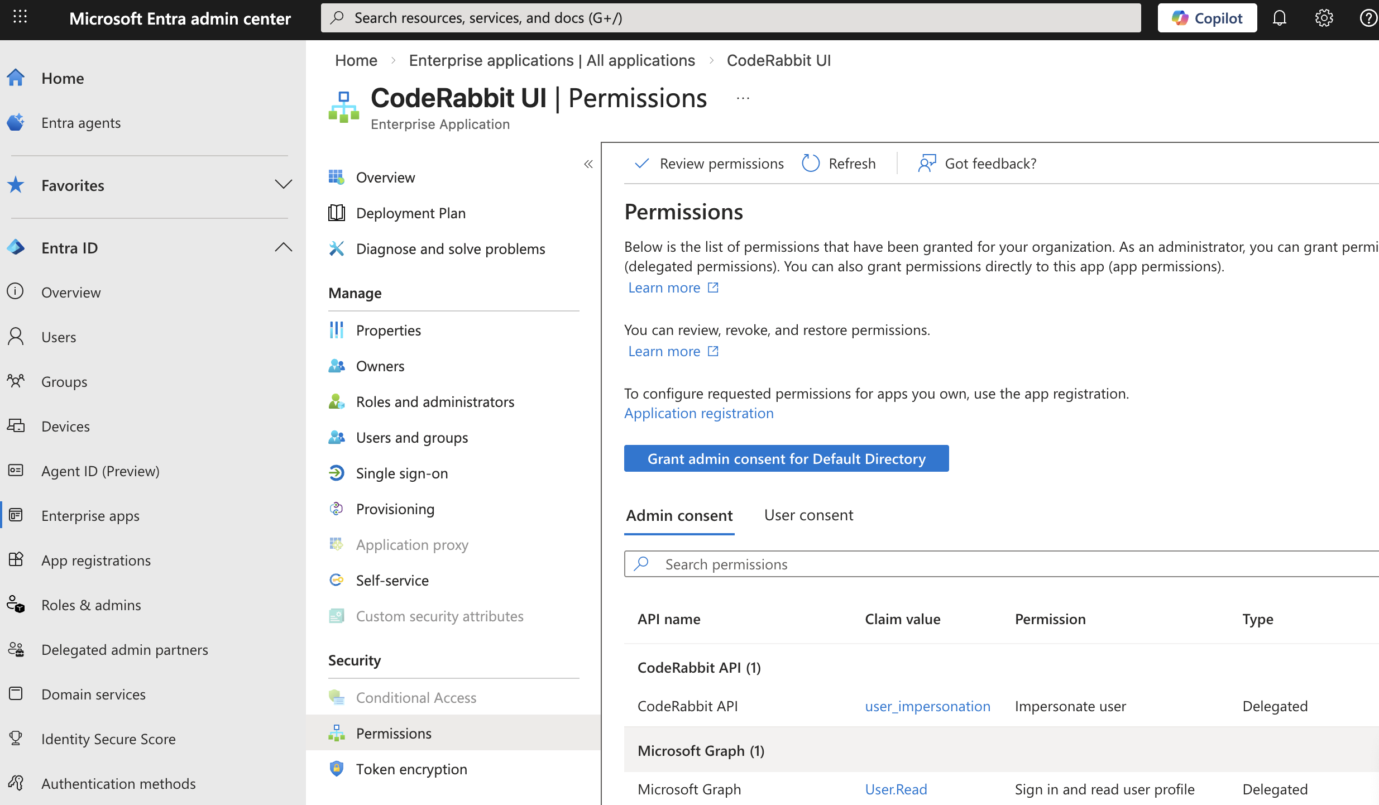This screenshot has height=805, width=1379.
Task: Click Review permissions in the toolbar
Action: pyautogui.click(x=709, y=164)
